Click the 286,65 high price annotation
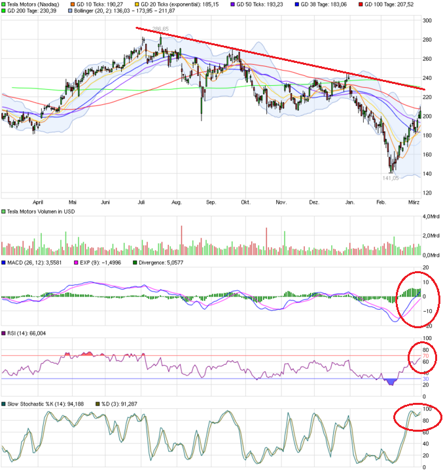This screenshot has width=443, height=471. [160, 29]
